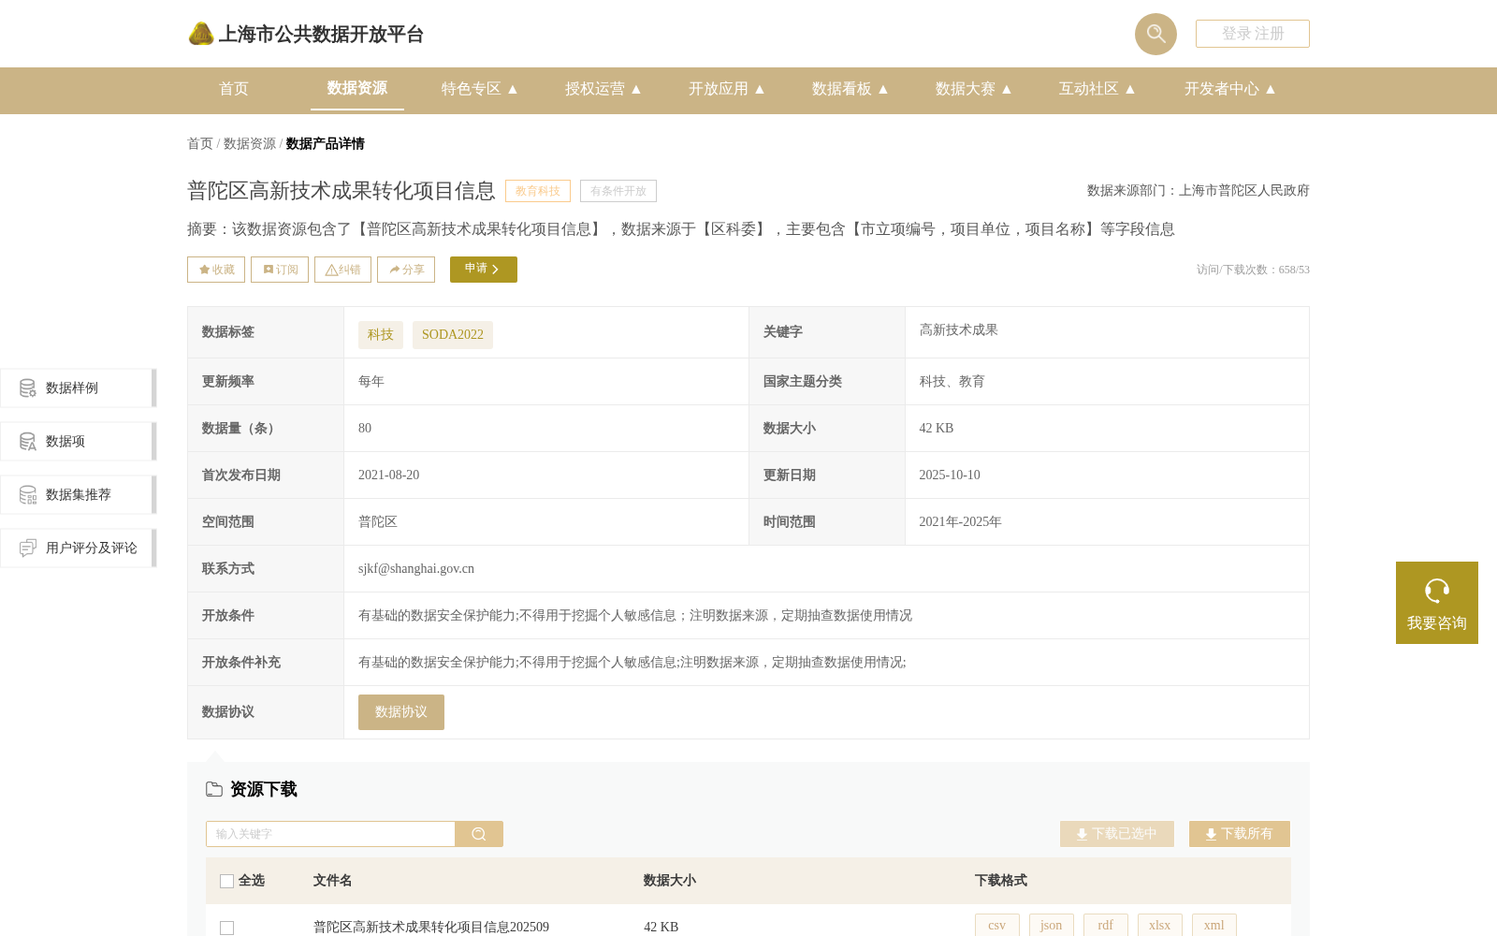Viewport: 1497px width, 936px height.
Task: Click the 我要咨询 headset widget
Action: coord(1437,603)
